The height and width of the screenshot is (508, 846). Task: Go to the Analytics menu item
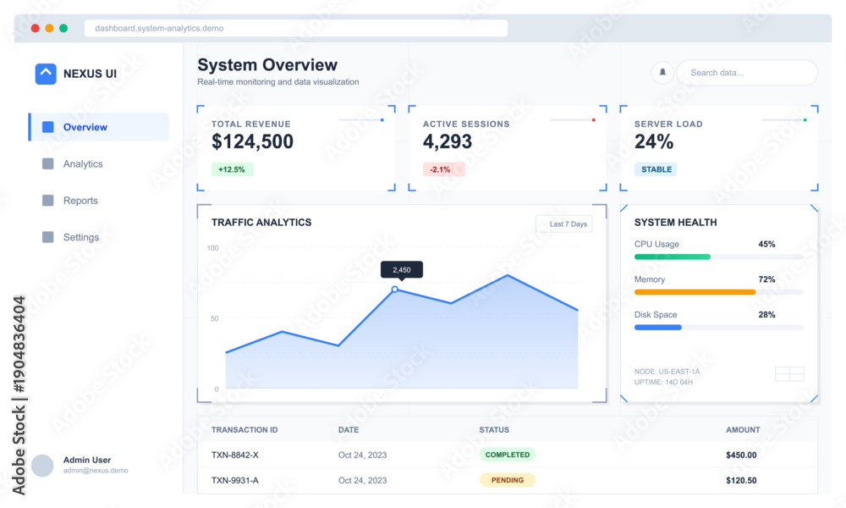83,163
